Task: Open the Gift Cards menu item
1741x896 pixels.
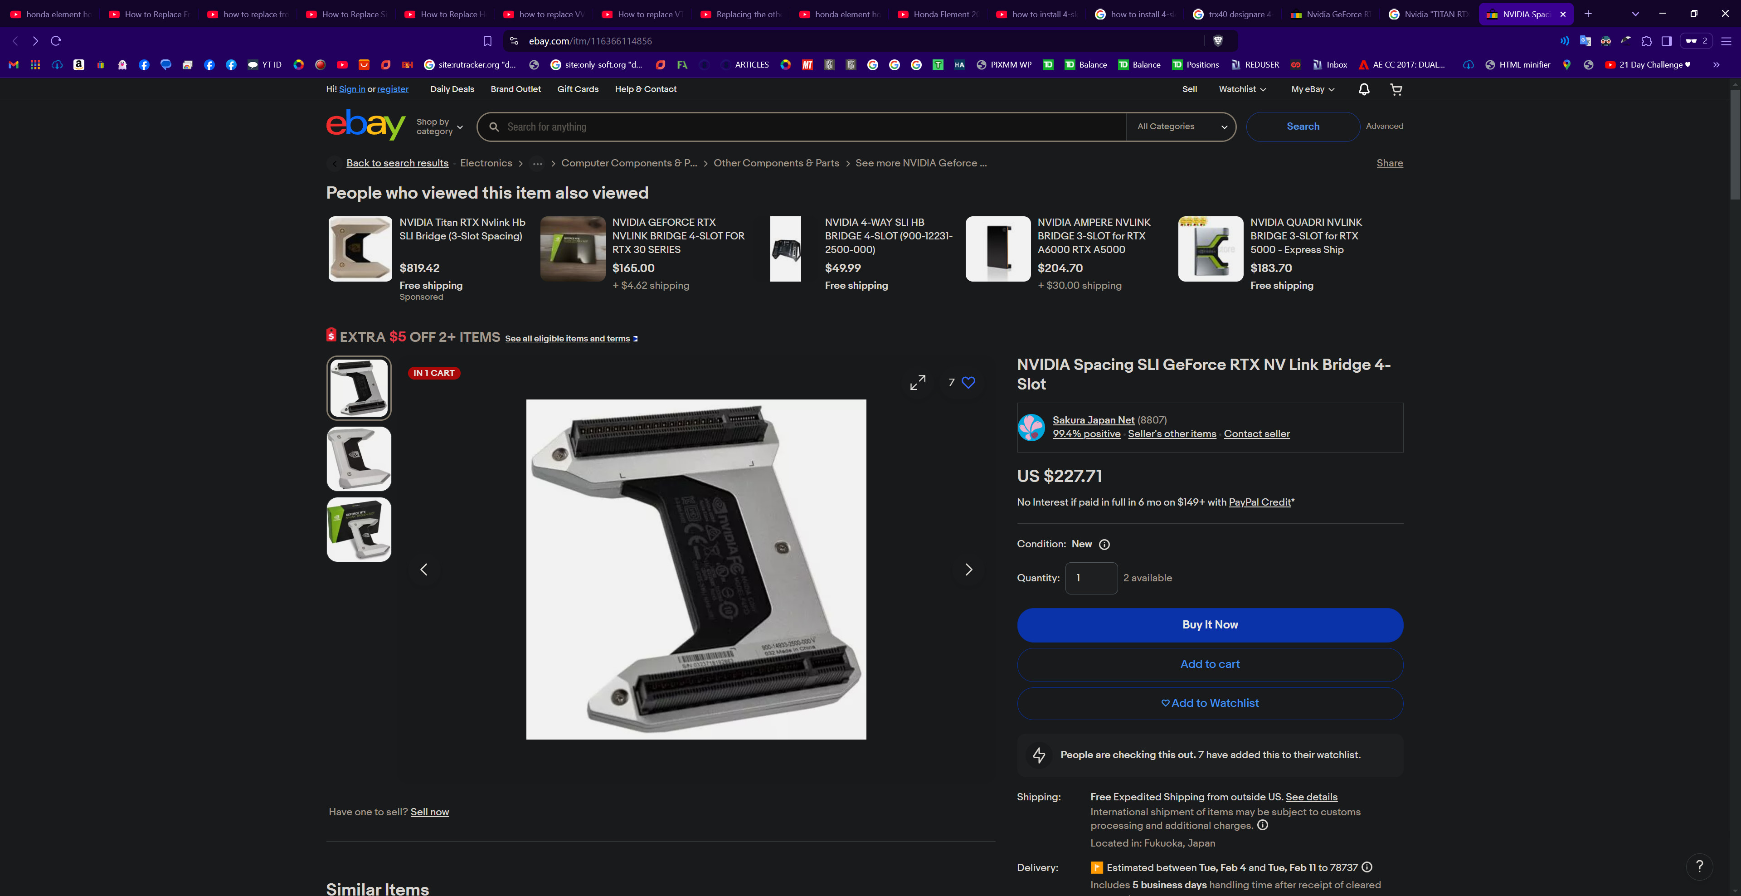Action: (x=578, y=89)
